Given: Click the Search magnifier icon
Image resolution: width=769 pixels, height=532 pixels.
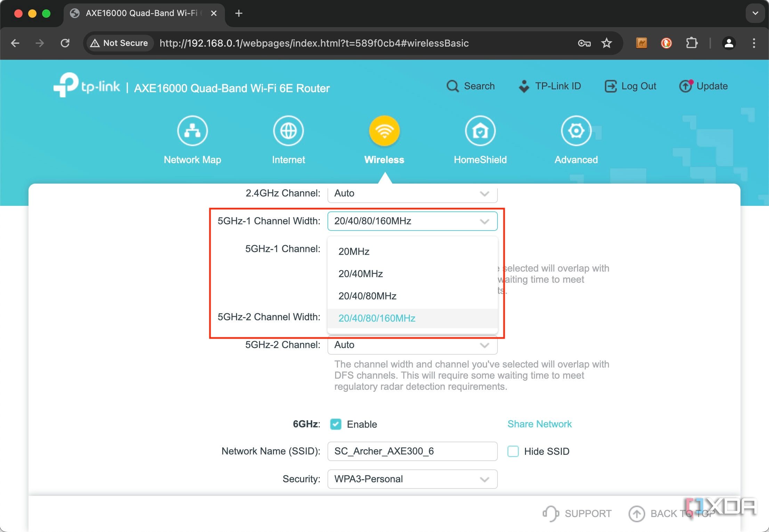Looking at the screenshot, I should click(x=453, y=86).
